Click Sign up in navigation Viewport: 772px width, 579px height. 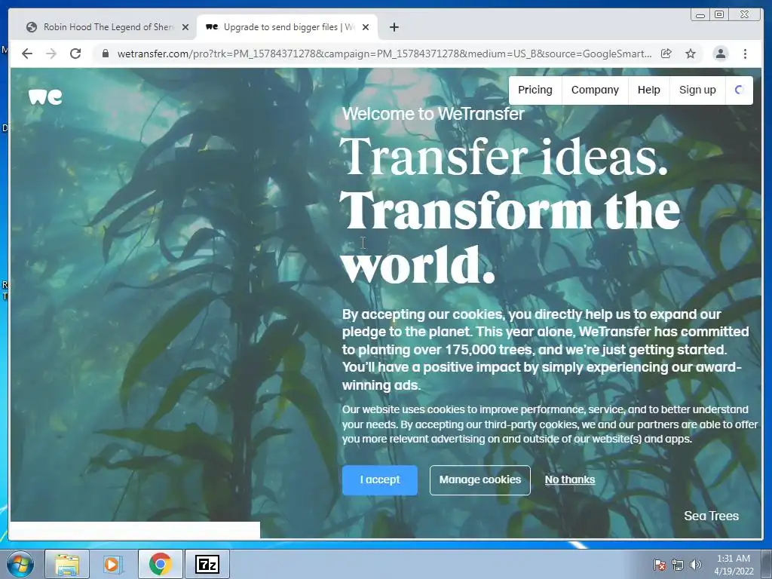click(x=697, y=90)
